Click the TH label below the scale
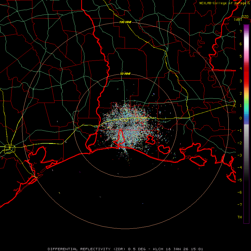Screen dimensions: 251x251 pyautogui.click(x=240, y=217)
